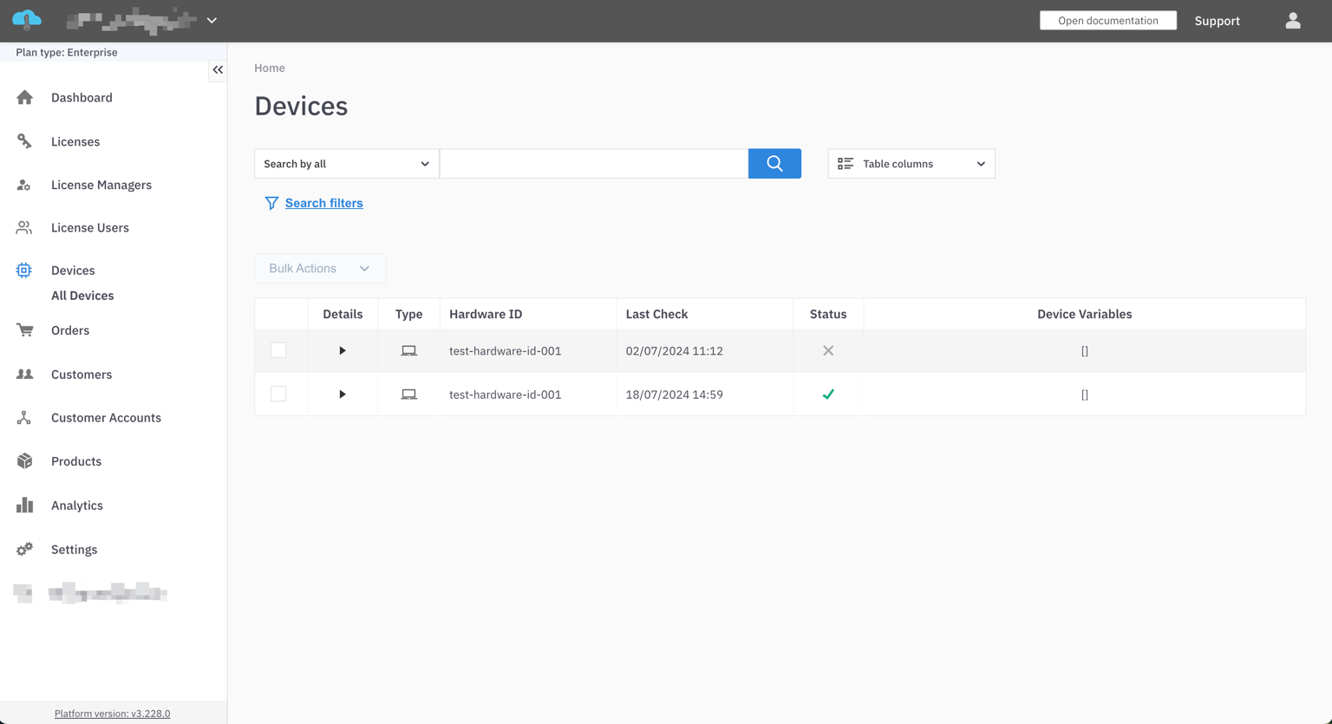Click the Search filters funnel icon
The image size is (1332, 724).
pos(271,203)
